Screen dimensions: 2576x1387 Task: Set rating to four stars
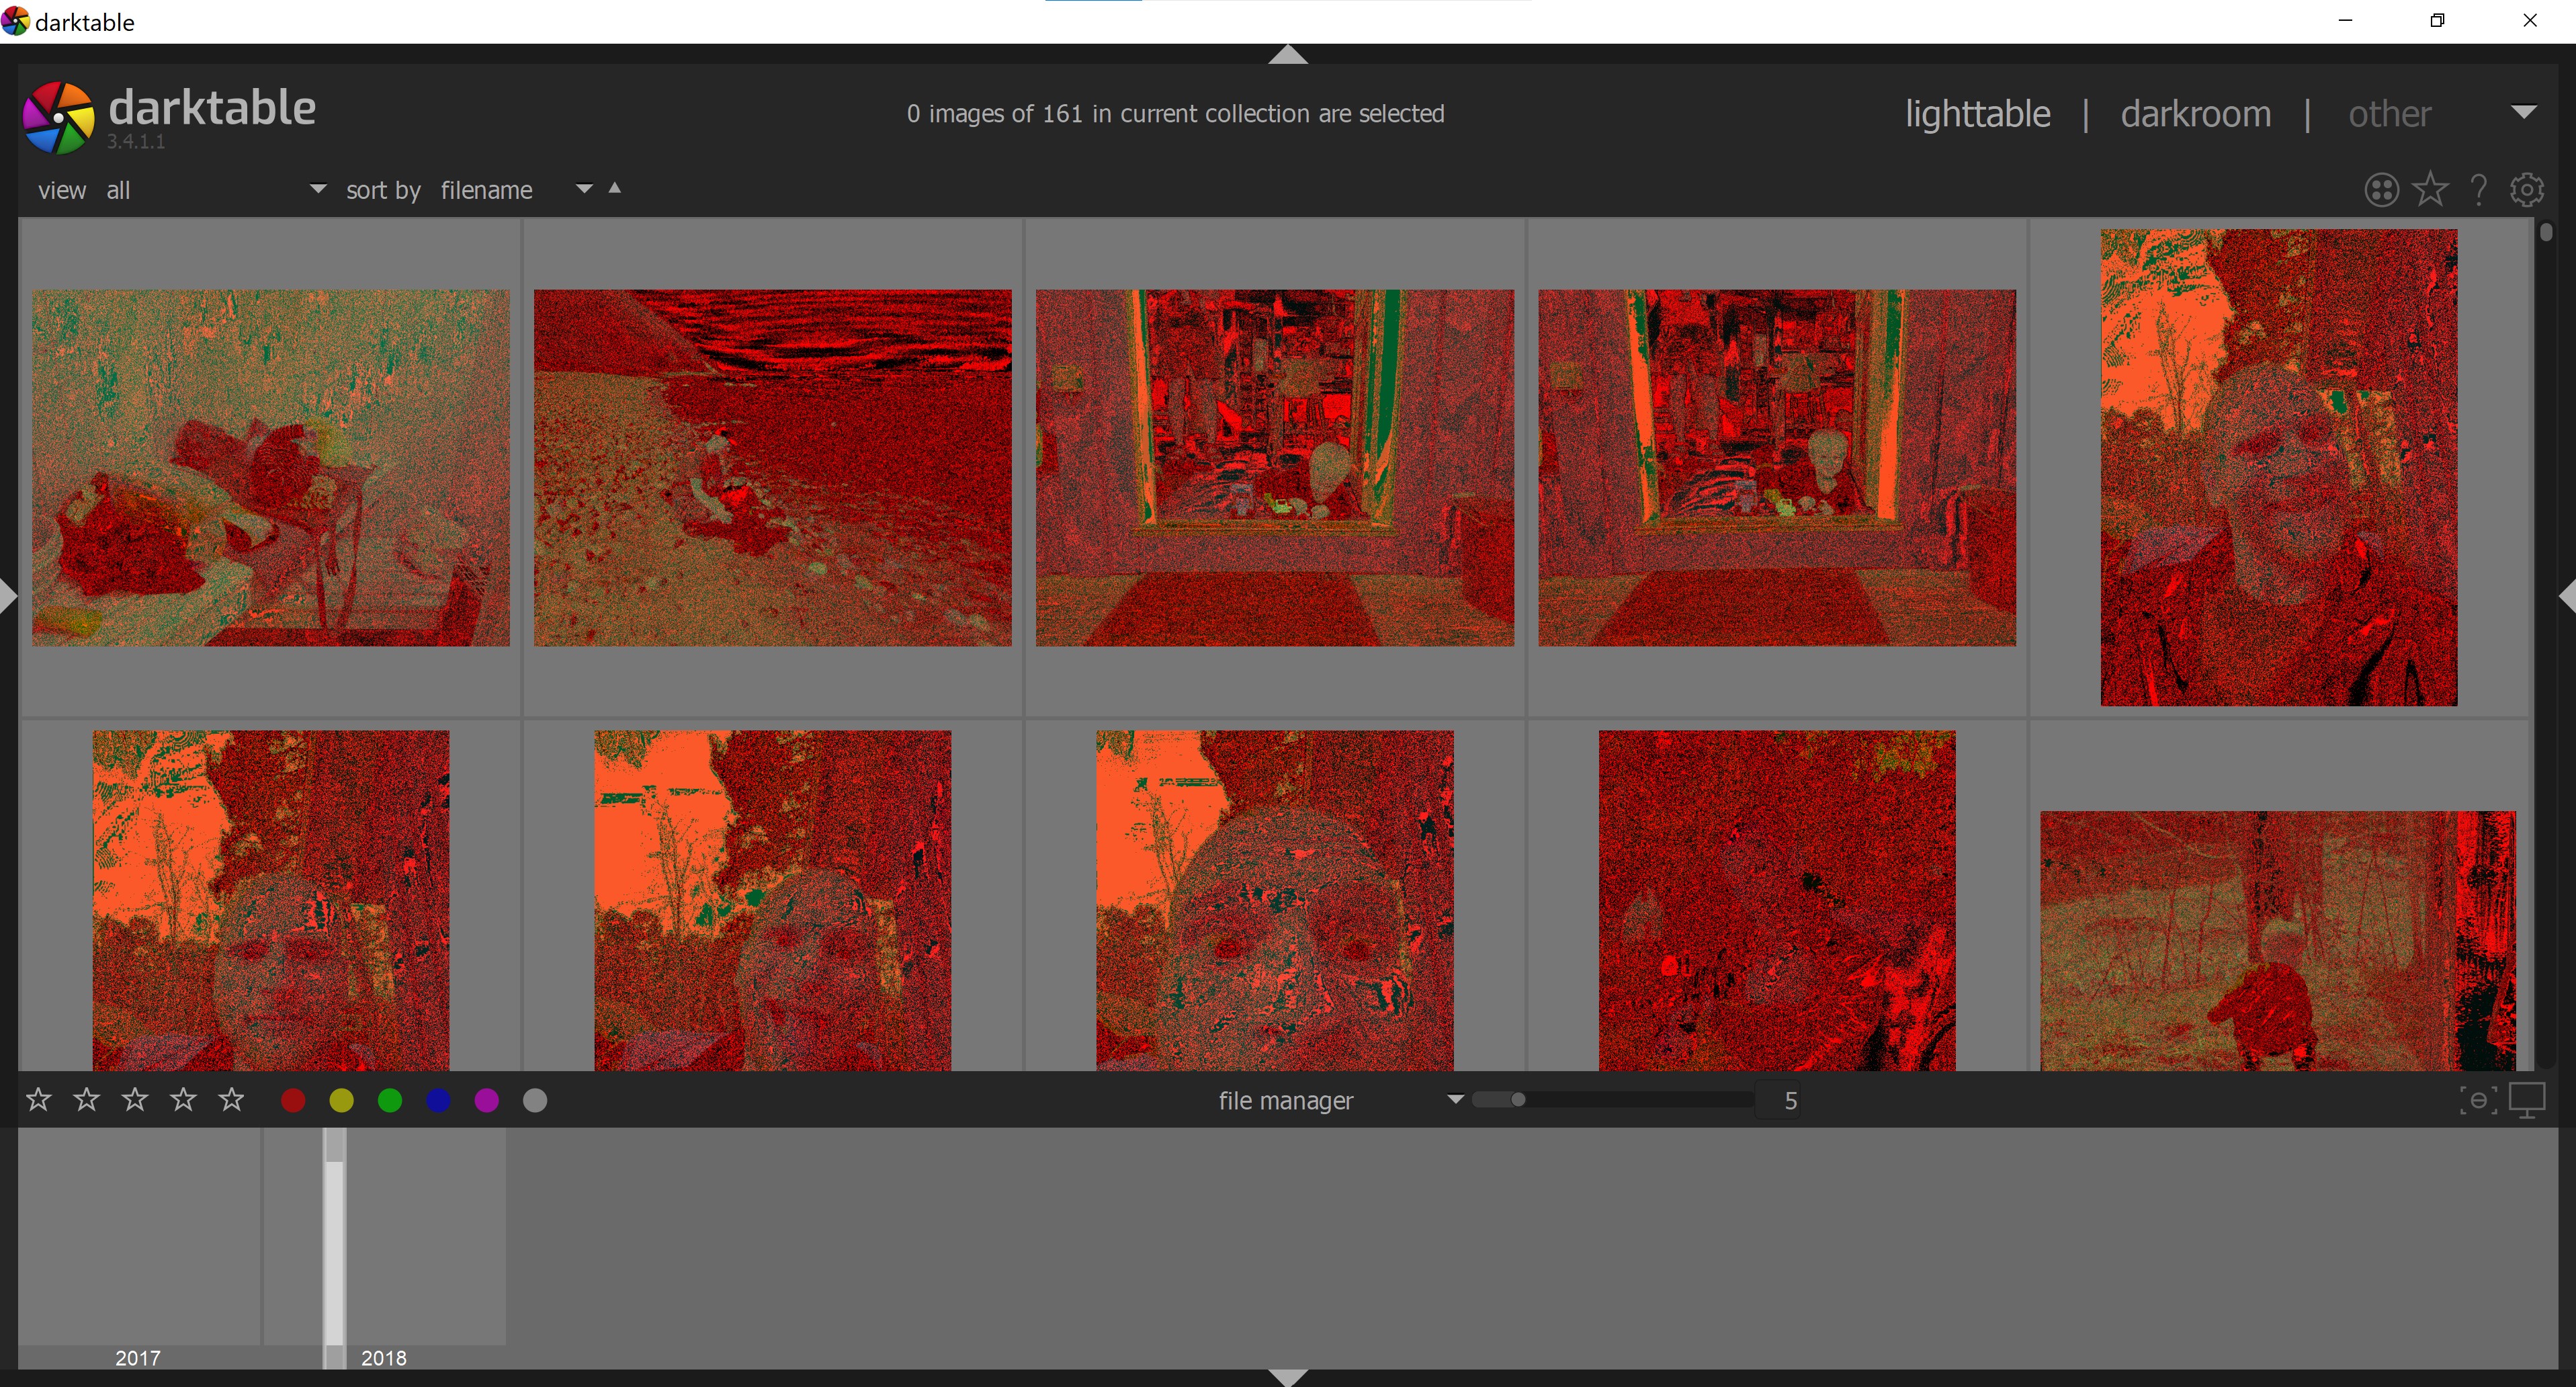183,1100
